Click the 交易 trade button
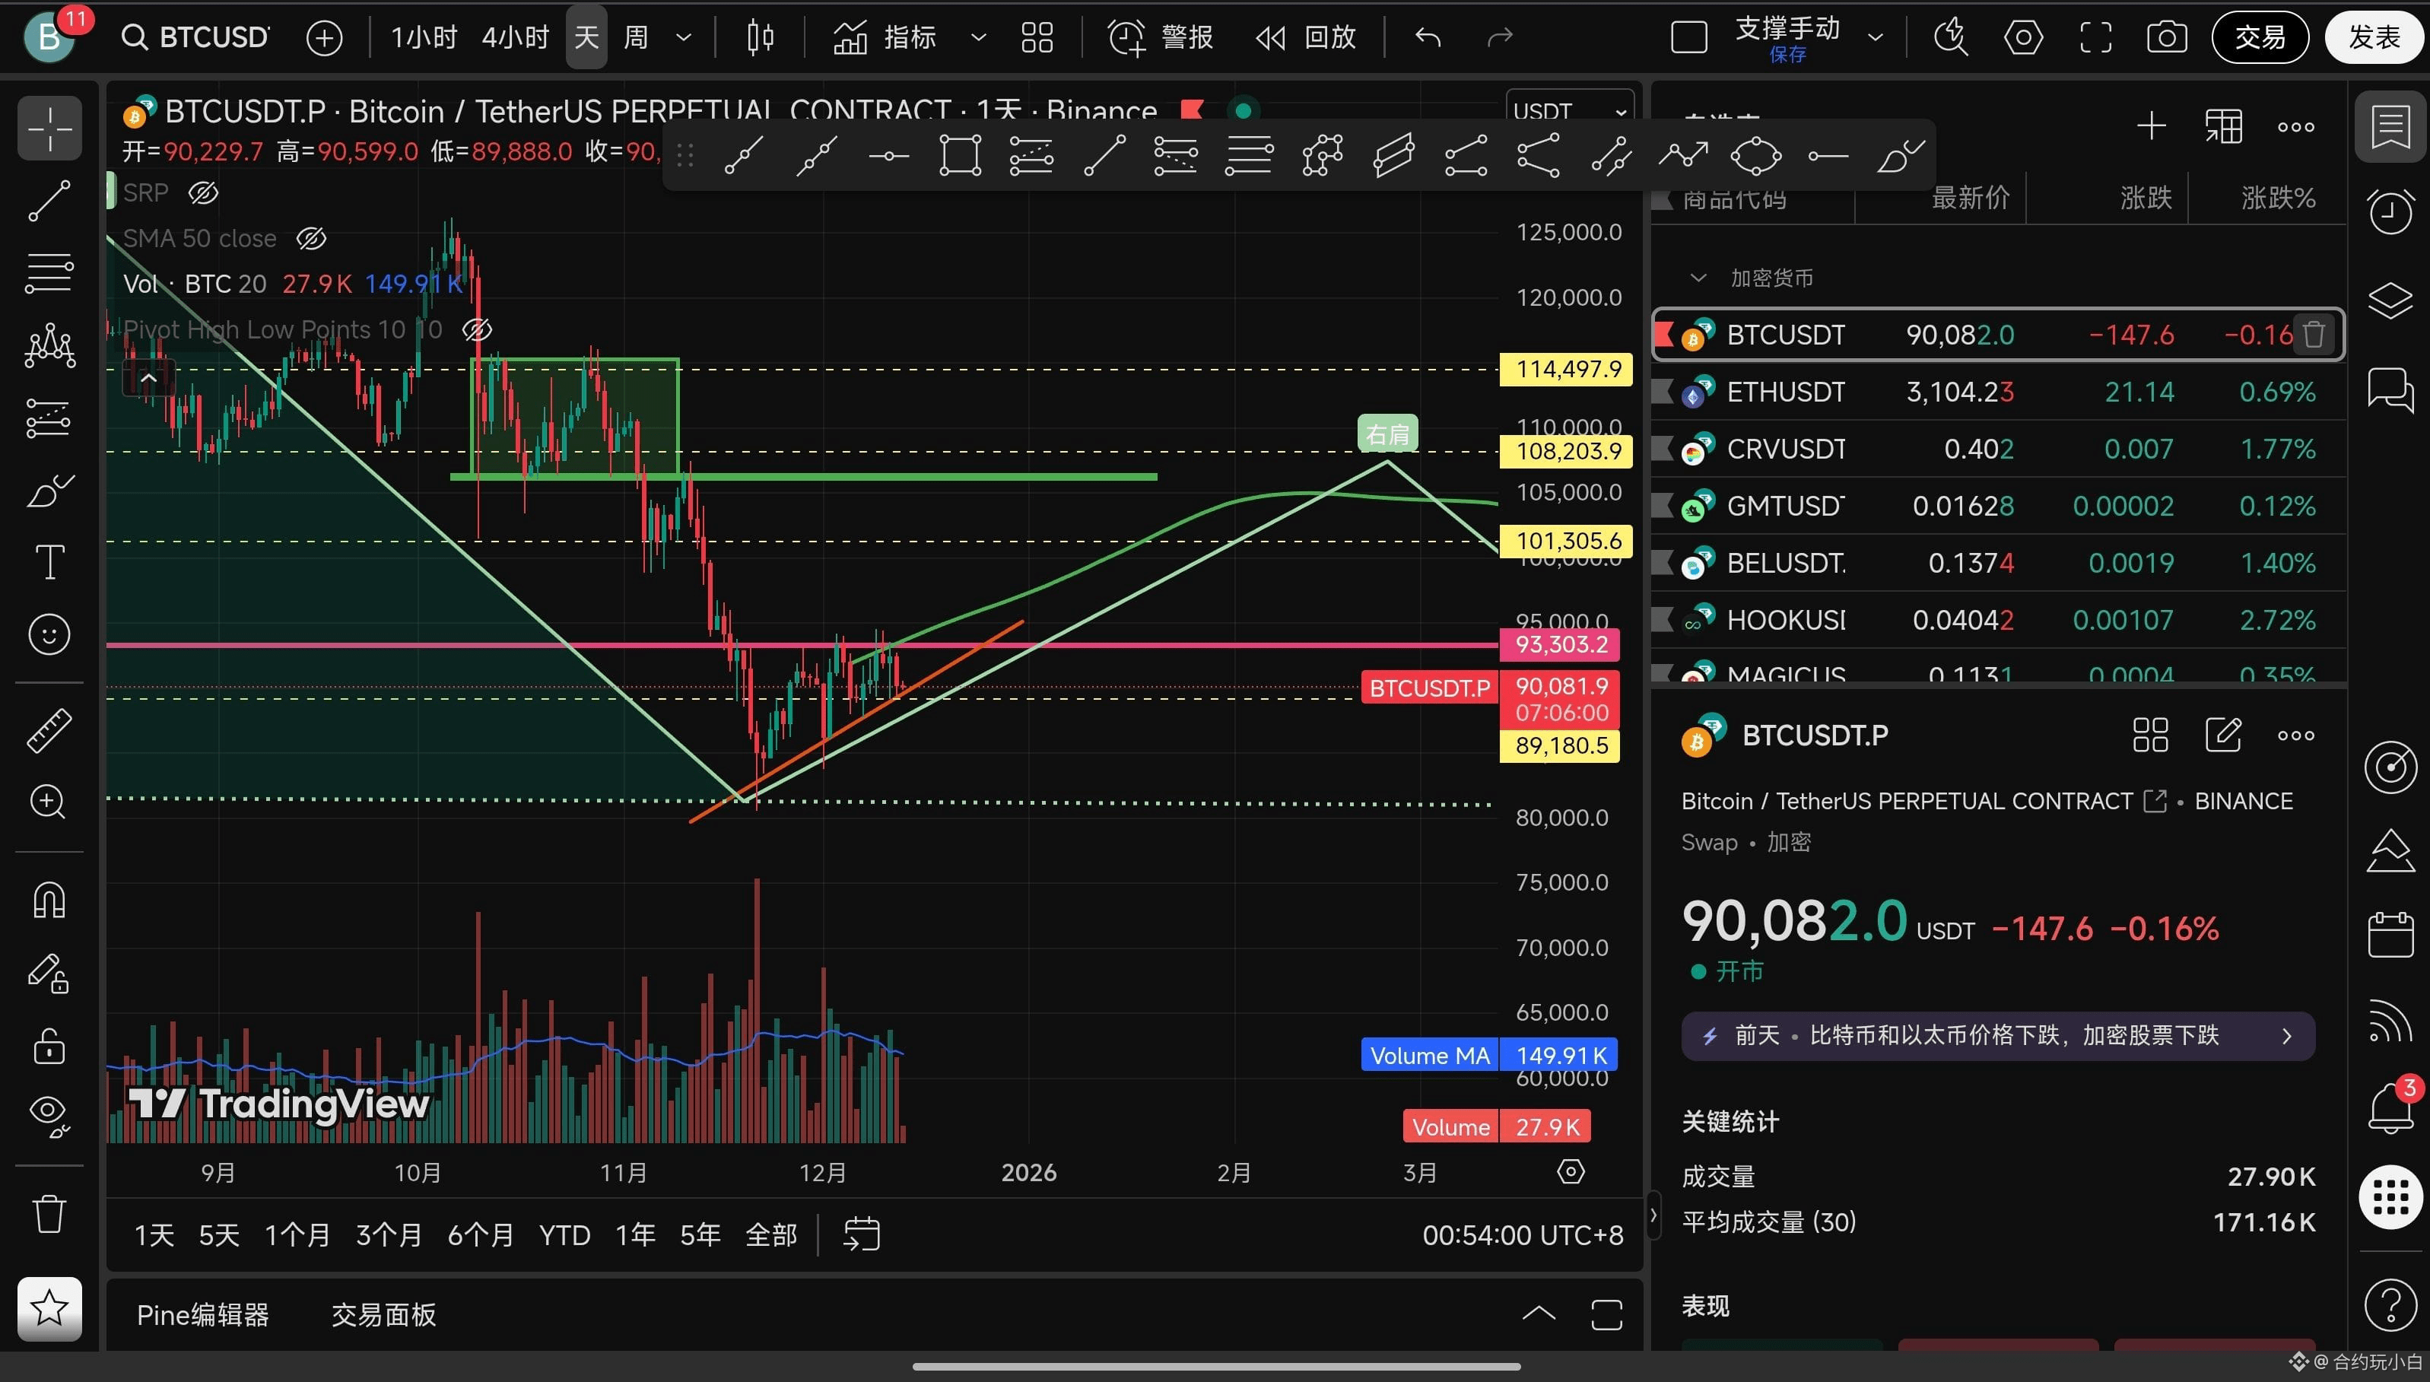This screenshot has width=2430, height=1382. 2260,38
